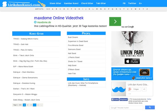Open the J-Rocks Band profile
167x111 pixels.
coord(74,57)
